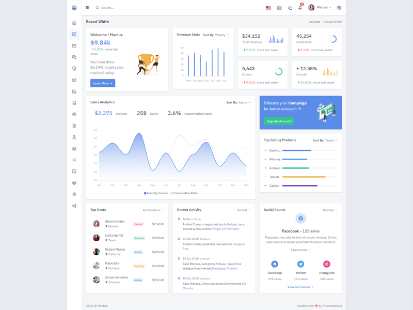Toggle Conversation Ratio legend in chart

point(184,193)
